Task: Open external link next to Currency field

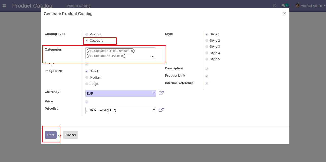Action: (161, 93)
